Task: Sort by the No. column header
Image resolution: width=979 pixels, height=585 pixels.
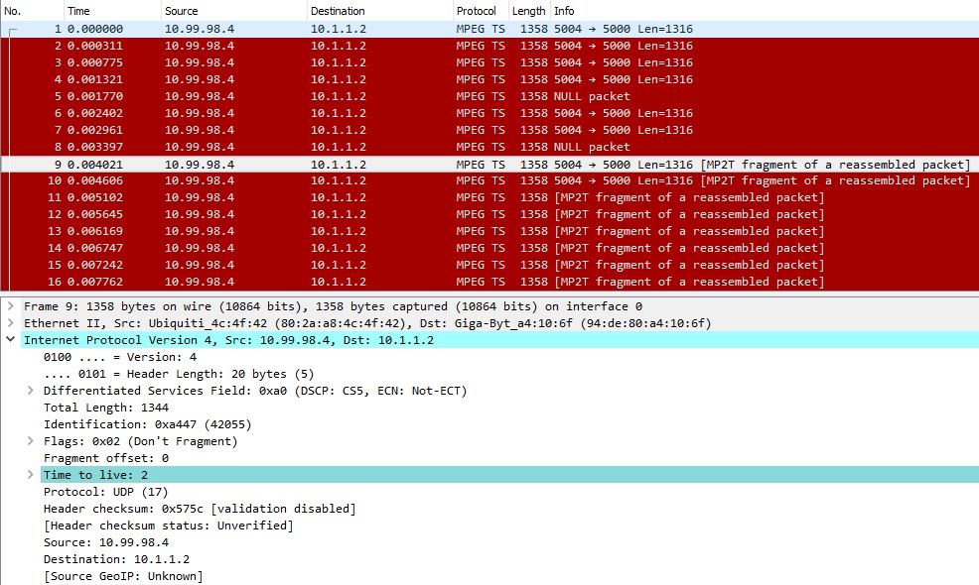Action: tap(33, 11)
